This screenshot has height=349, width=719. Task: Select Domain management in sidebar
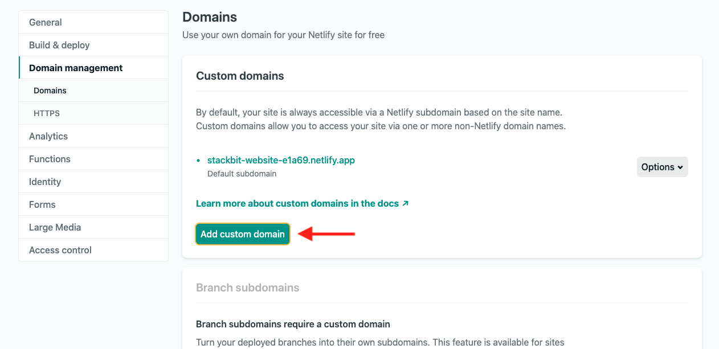pos(93,68)
